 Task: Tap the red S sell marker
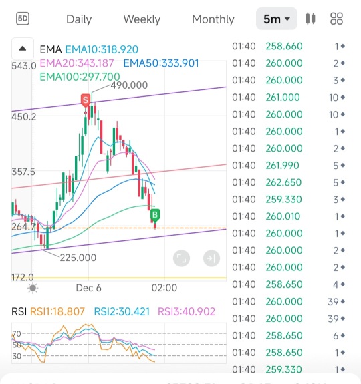[86, 100]
